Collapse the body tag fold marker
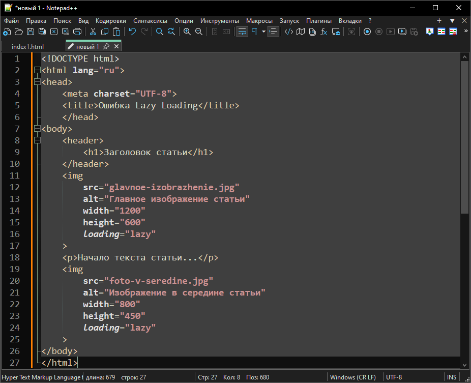This screenshot has width=471, height=383. pyautogui.click(x=36, y=129)
